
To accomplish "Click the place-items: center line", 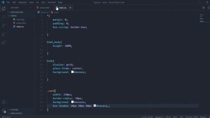I will (x=68, y=69).
